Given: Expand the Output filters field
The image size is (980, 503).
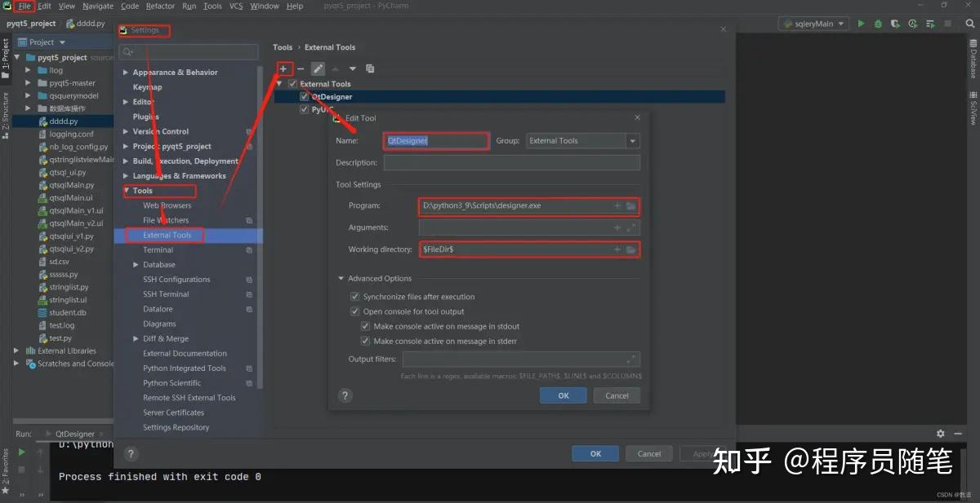Looking at the screenshot, I should point(630,359).
